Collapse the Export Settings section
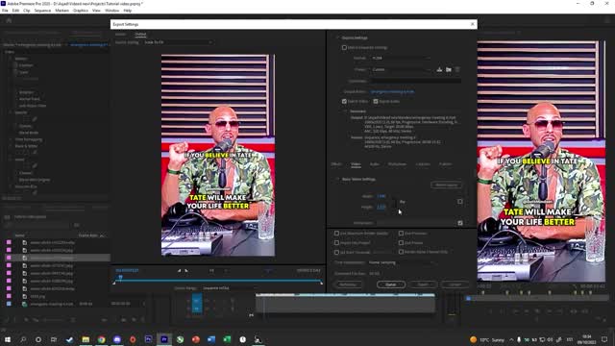This screenshot has height=346, width=615. click(337, 37)
